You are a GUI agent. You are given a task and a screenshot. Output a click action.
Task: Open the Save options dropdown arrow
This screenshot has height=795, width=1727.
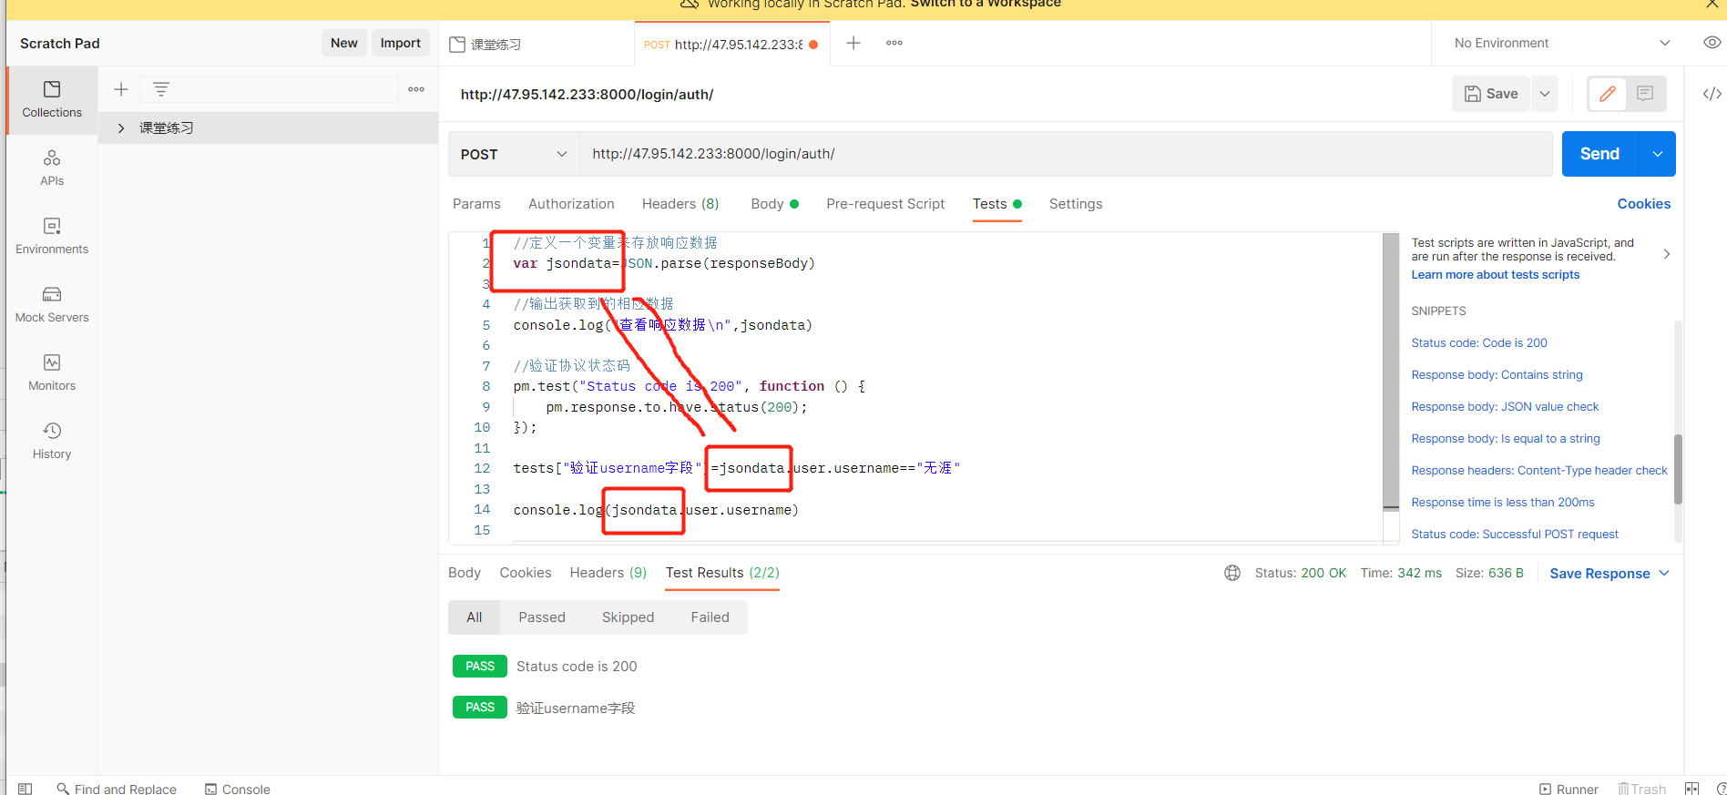1545,94
